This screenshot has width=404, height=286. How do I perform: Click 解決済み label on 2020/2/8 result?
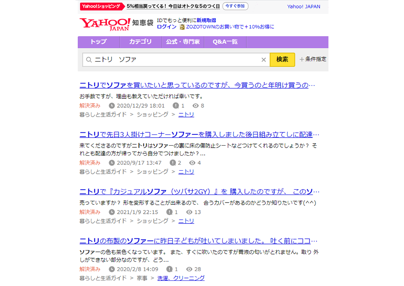click(x=90, y=269)
